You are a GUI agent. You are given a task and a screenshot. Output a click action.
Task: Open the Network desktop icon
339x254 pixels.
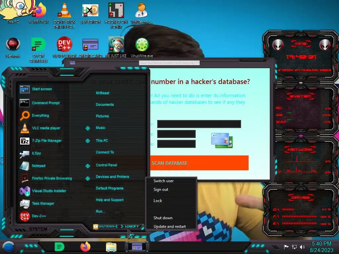point(13,48)
